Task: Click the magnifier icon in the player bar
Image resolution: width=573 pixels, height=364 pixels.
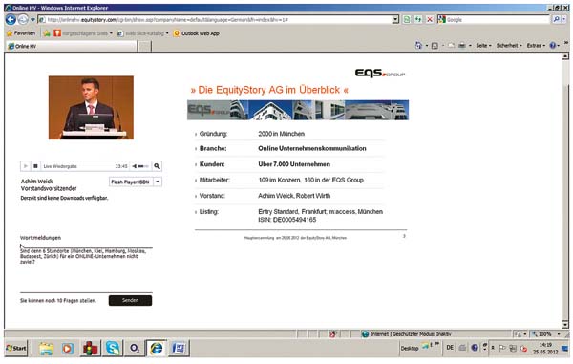Action: 157,166
